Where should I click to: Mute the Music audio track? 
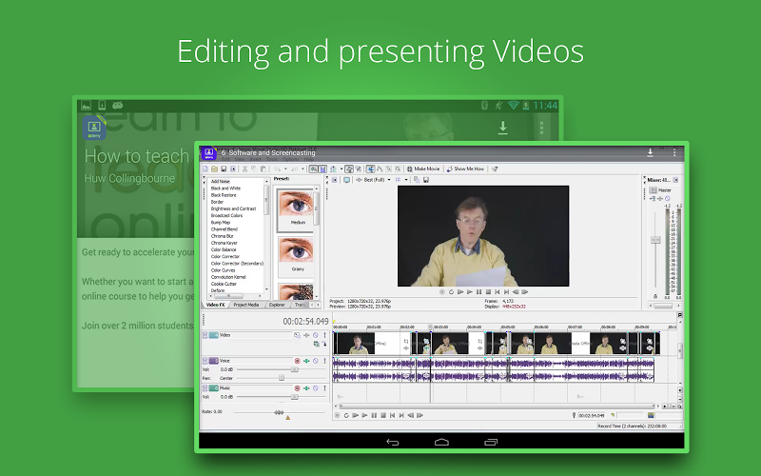coord(315,388)
